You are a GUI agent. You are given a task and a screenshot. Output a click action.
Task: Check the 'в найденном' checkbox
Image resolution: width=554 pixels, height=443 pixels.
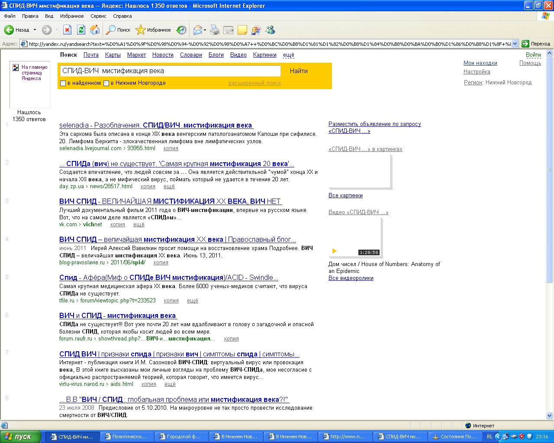pyautogui.click(x=63, y=83)
